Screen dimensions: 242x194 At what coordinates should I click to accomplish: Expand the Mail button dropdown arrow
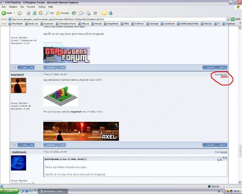point(84,13)
